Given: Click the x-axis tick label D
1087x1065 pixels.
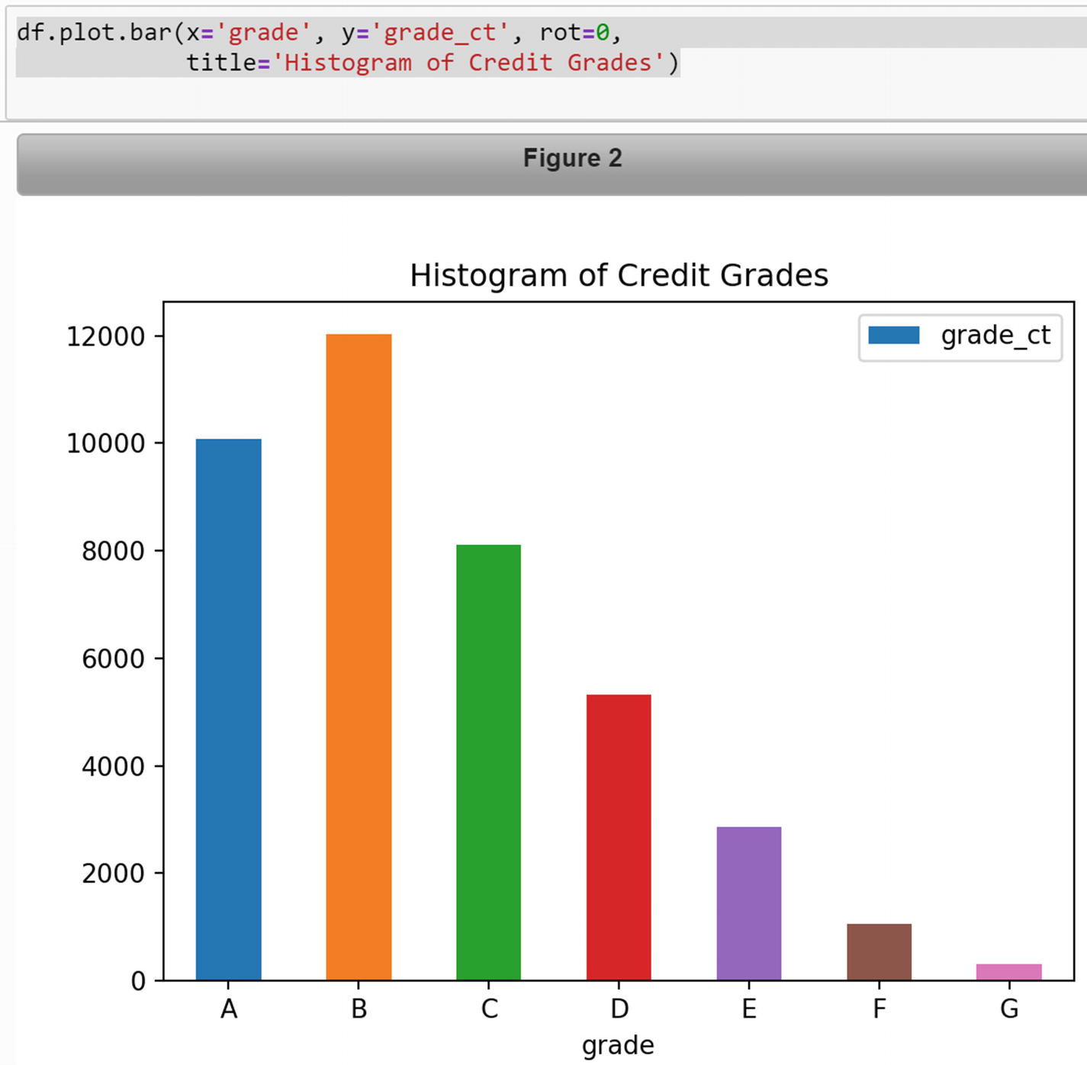Looking at the screenshot, I should click(619, 1009).
